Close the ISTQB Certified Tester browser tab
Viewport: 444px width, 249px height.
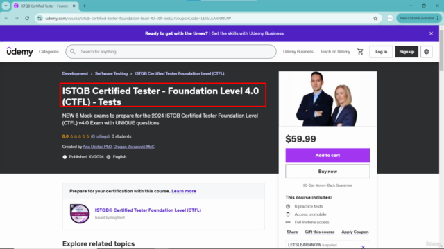[74, 6]
